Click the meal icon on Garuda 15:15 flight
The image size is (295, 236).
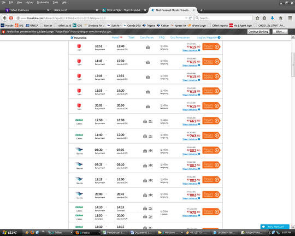[x=151, y=180]
